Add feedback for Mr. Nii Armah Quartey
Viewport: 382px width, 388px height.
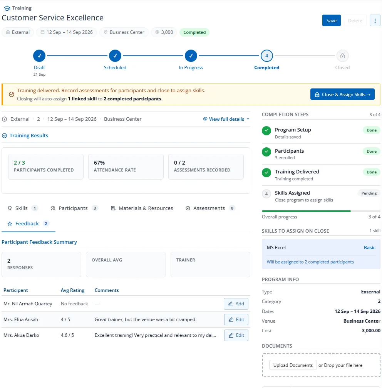tap(236, 304)
